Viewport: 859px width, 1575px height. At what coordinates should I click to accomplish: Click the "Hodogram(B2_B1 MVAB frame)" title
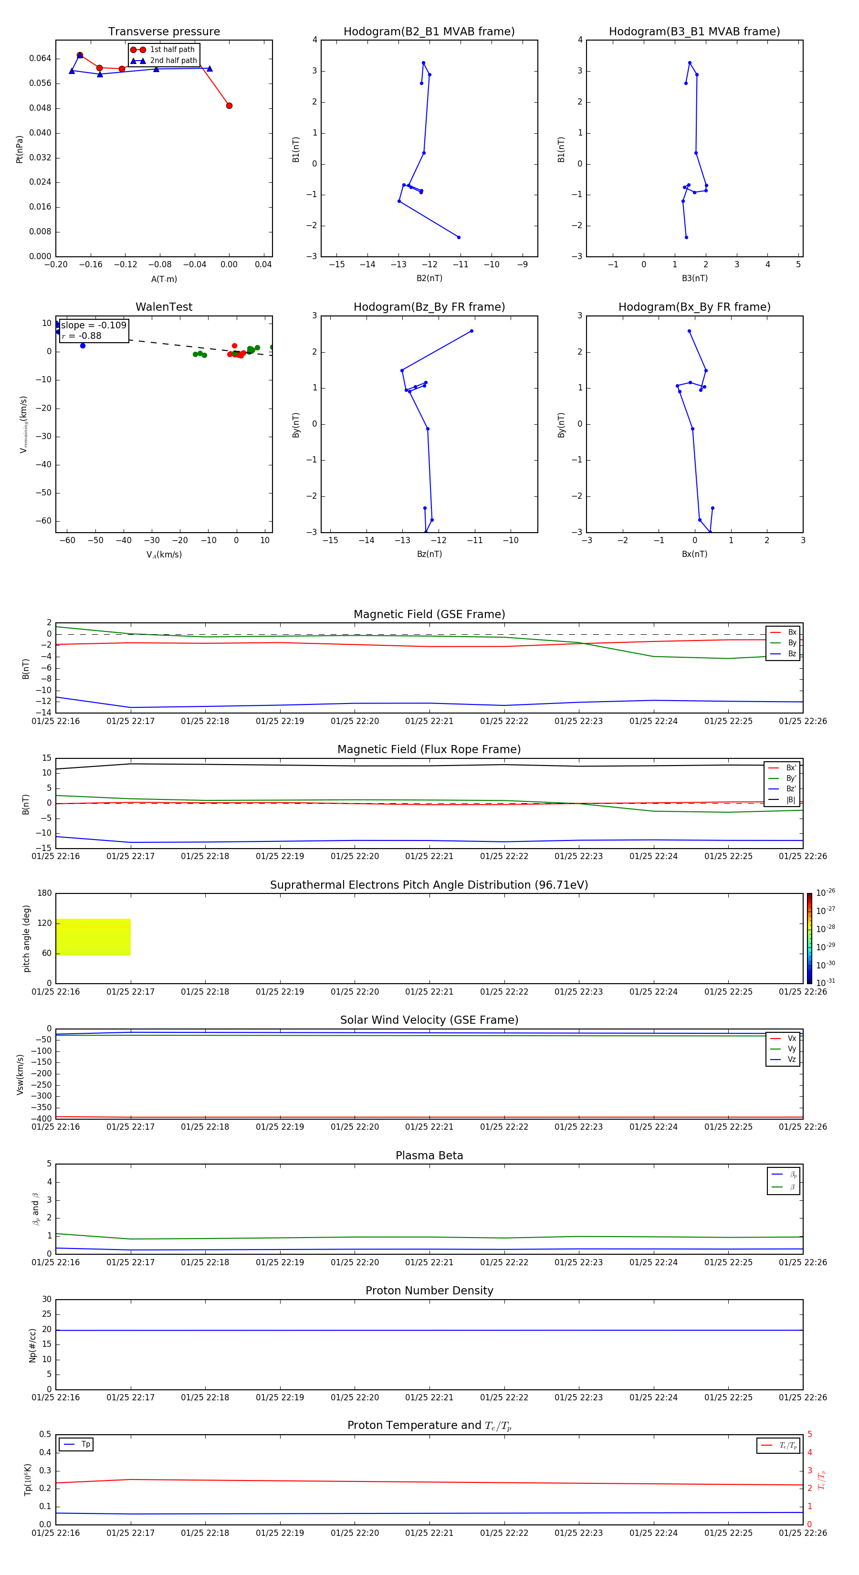pos(429,32)
